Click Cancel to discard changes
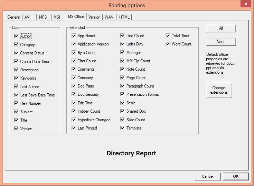This screenshot has width=254, height=186. [x=208, y=176]
